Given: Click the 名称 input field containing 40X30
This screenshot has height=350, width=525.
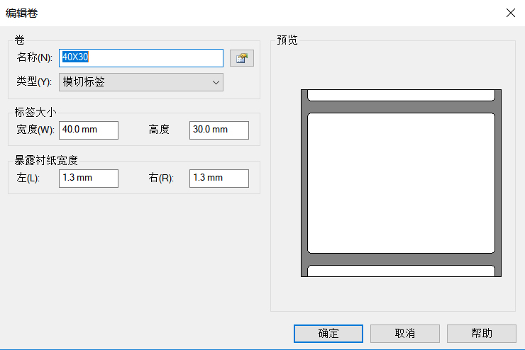Looking at the screenshot, I should click(141, 57).
